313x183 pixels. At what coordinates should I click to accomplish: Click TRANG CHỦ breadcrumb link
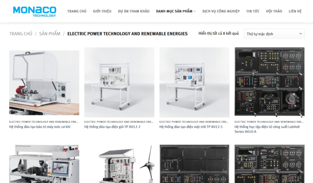pos(21,34)
